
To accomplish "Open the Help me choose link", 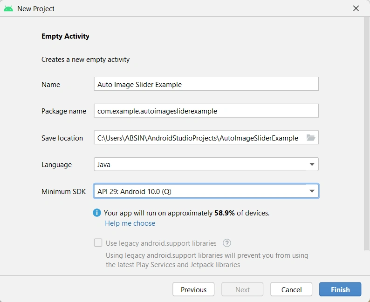I will click(130, 223).
